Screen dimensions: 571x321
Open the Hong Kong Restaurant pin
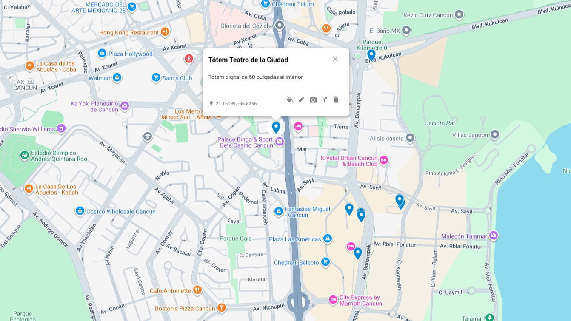coord(165,32)
